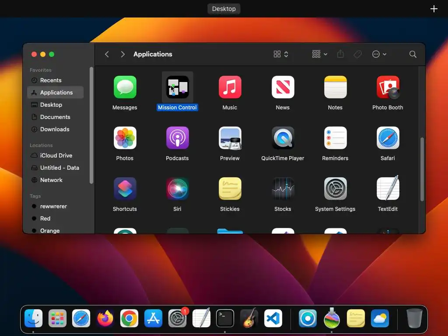Open the Group By dropdown

click(319, 54)
